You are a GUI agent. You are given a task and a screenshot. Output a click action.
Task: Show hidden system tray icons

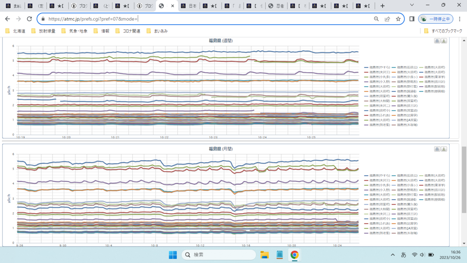click(392, 255)
